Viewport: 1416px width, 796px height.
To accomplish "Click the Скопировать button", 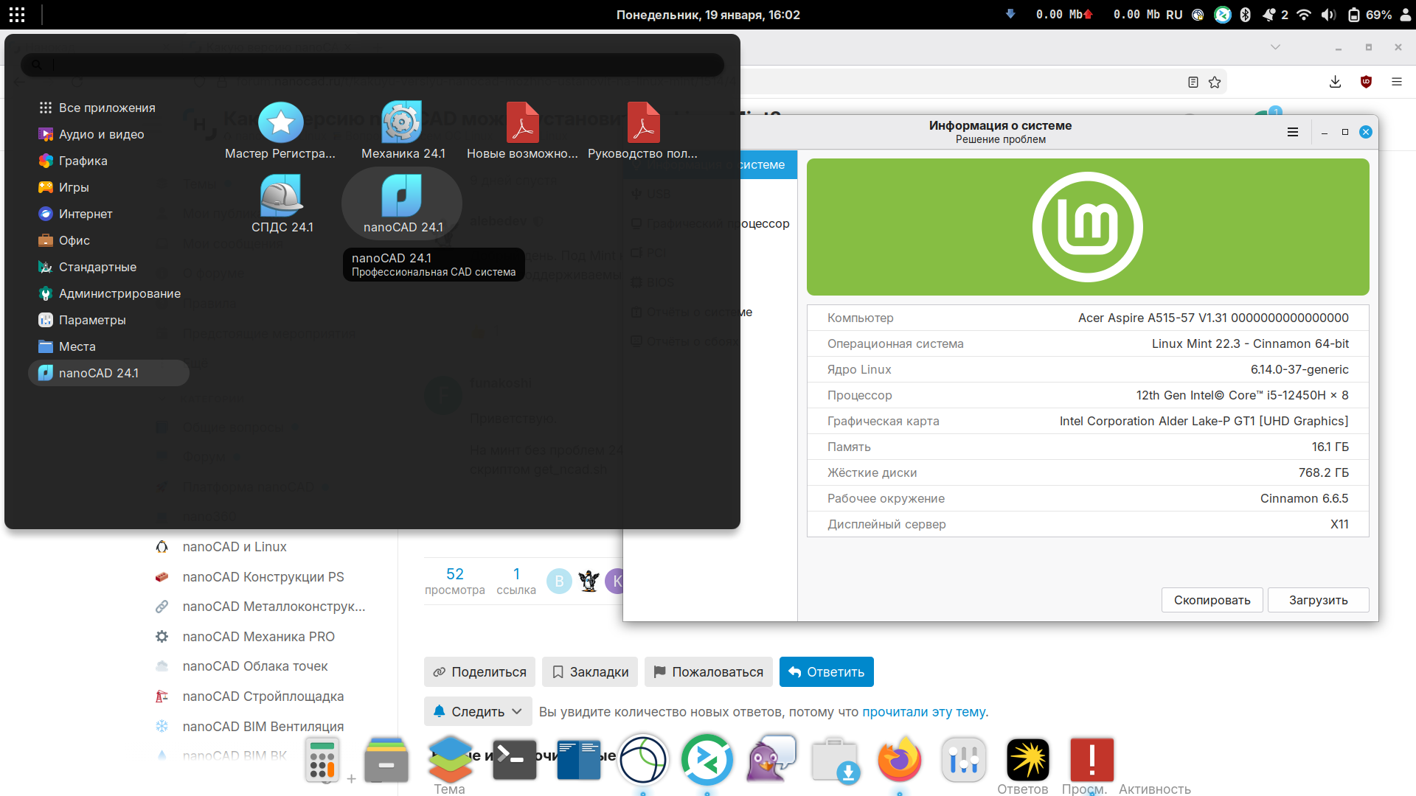I will tap(1212, 600).
